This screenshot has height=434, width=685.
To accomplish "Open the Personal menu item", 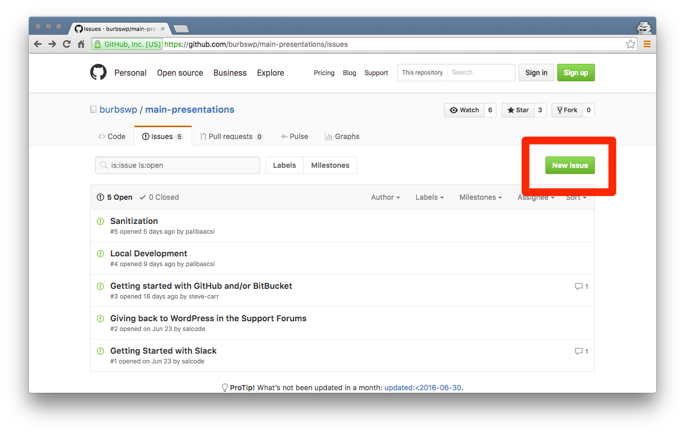I will click(130, 73).
